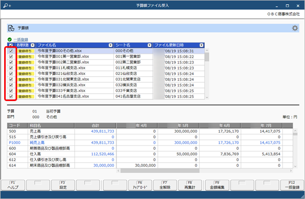Maximize the 予算額ファイル受入 window

coord(287,6)
